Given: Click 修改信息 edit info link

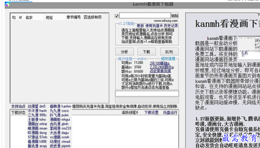Looking at the screenshot, I should [x=168, y=59].
